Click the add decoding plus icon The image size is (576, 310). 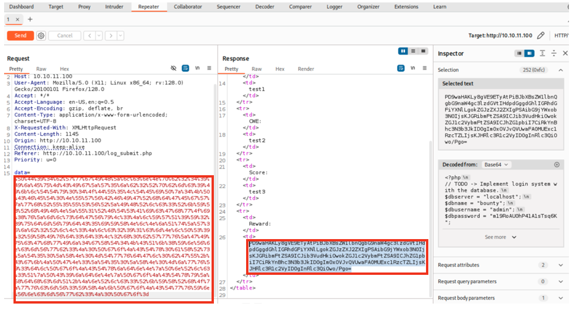pyautogui.click(x=557, y=165)
